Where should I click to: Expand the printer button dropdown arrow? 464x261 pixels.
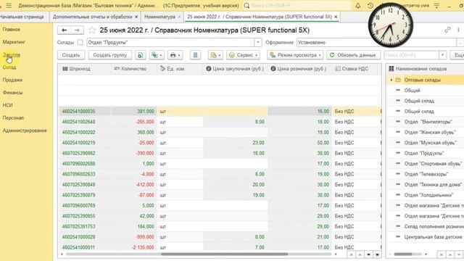(x=179, y=55)
